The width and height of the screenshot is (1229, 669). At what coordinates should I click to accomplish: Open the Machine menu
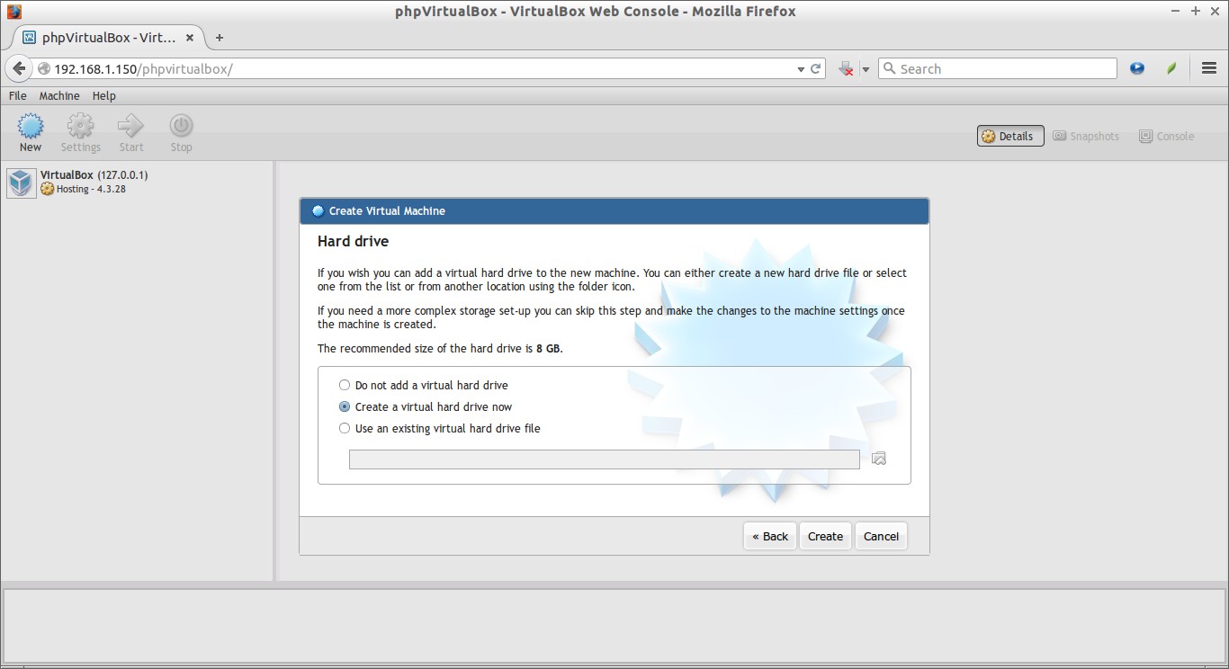[59, 95]
